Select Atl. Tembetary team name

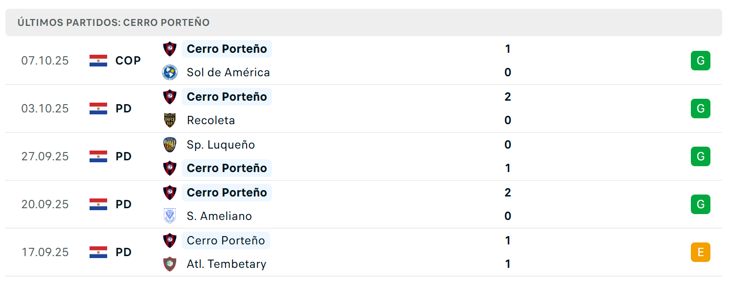227,264
